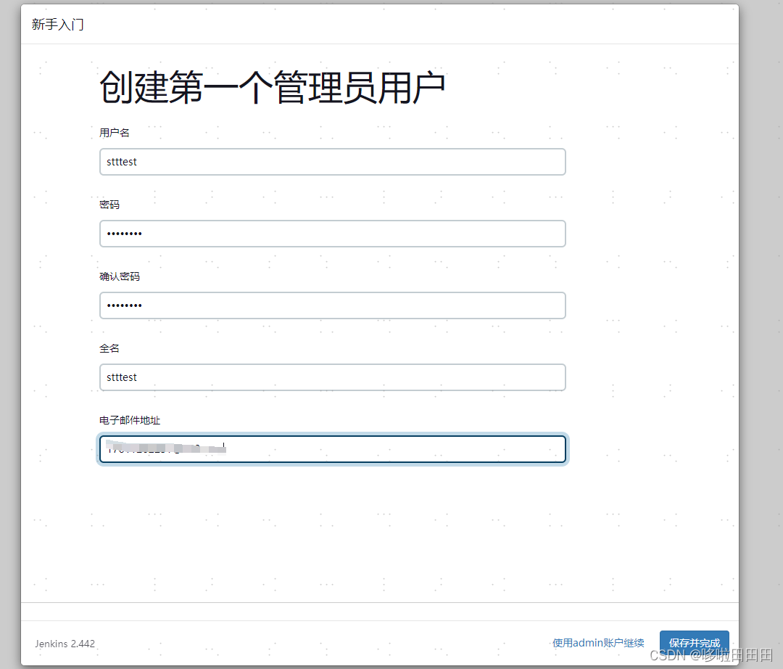Click the 用户名 field label
The image size is (783, 669).
point(115,133)
